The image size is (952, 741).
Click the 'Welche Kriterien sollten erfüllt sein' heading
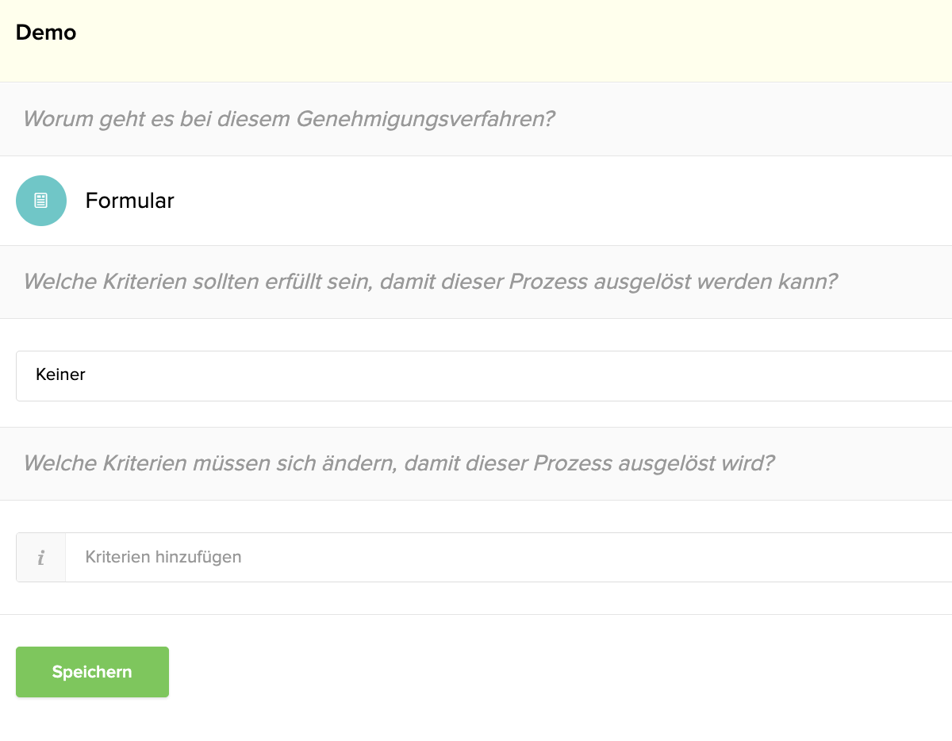(x=430, y=282)
